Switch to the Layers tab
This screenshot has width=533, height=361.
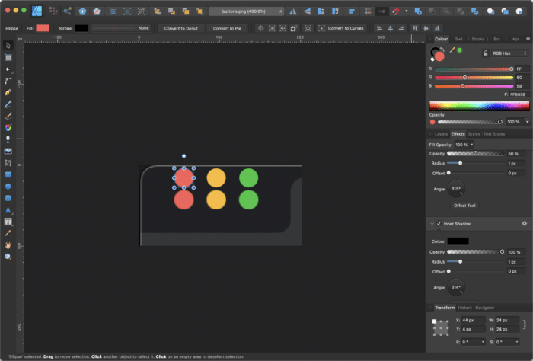pyautogui.click(x=441, y=134)
